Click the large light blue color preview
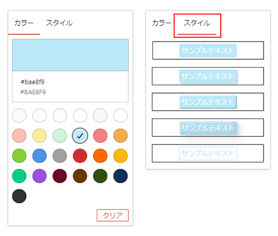Viewport: 278px width, 236px height. (x=71, y=55)
